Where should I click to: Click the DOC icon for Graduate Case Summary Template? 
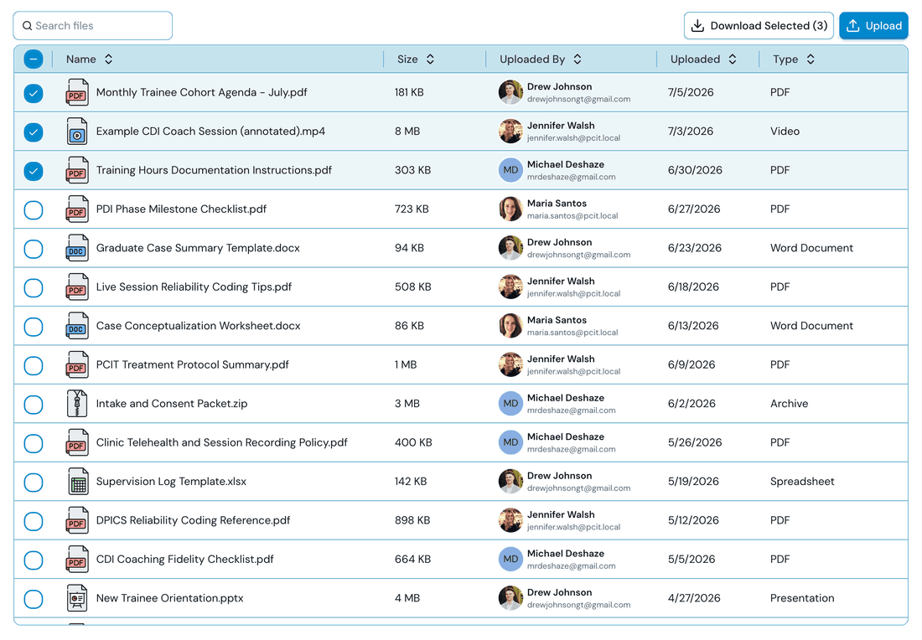pos(77,248)
